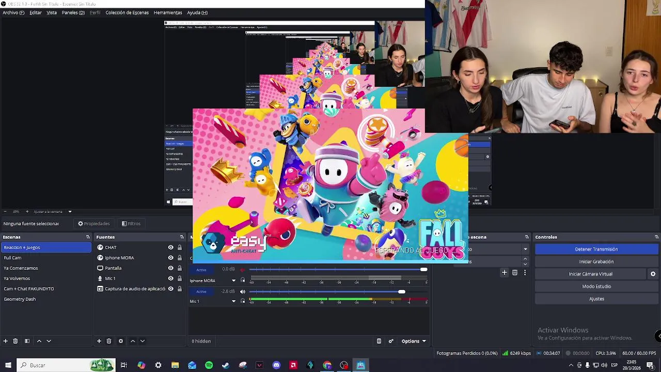Hide the CHAT source
The width and height of the screenshot is (661, 372).
[170, 247]
